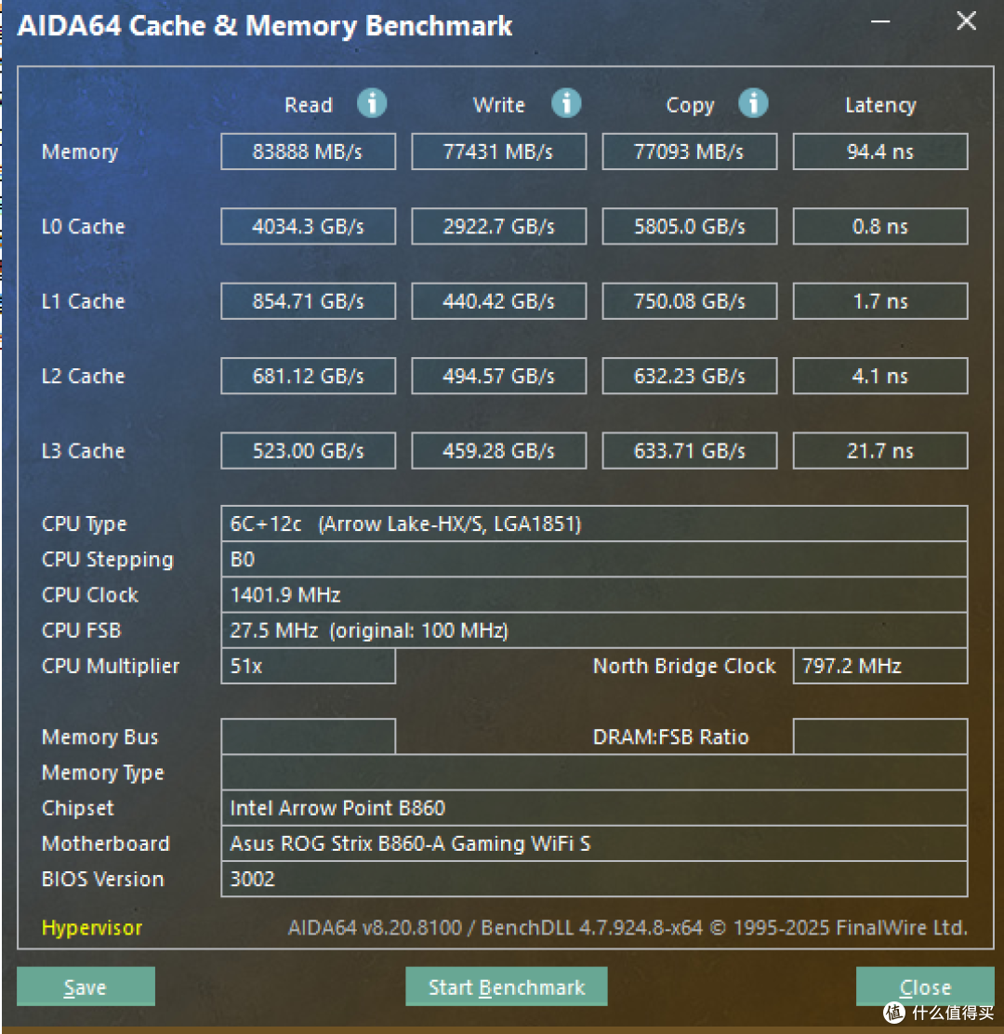Click L1 Cache Latency value 1.7 ns
This screenshot has width=1004, height=1034.
(880, 301)
